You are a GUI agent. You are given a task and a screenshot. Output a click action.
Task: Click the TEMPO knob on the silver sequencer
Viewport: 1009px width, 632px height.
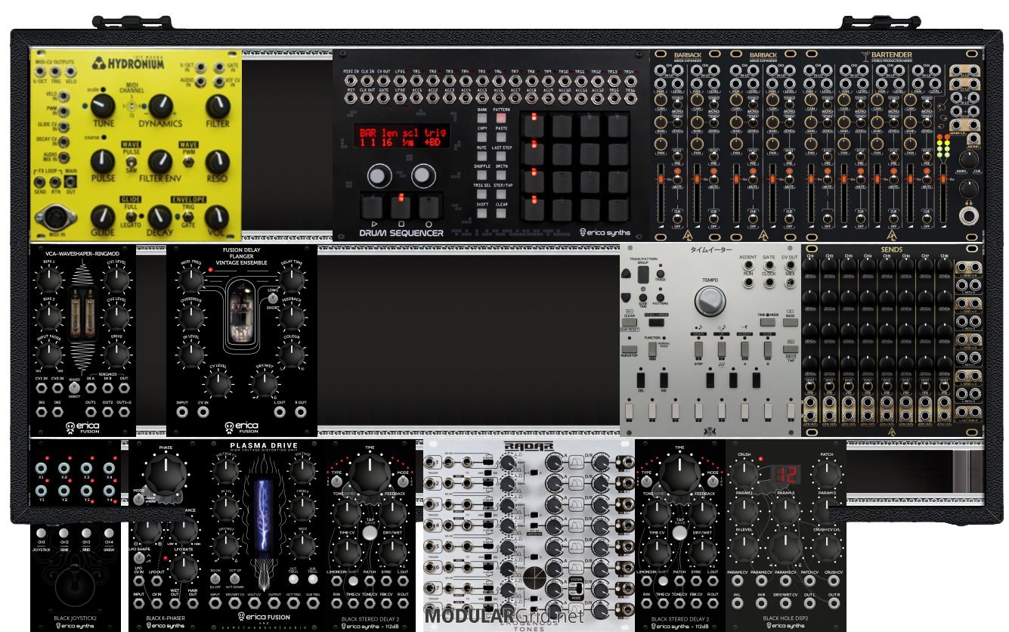pos(709,302)
